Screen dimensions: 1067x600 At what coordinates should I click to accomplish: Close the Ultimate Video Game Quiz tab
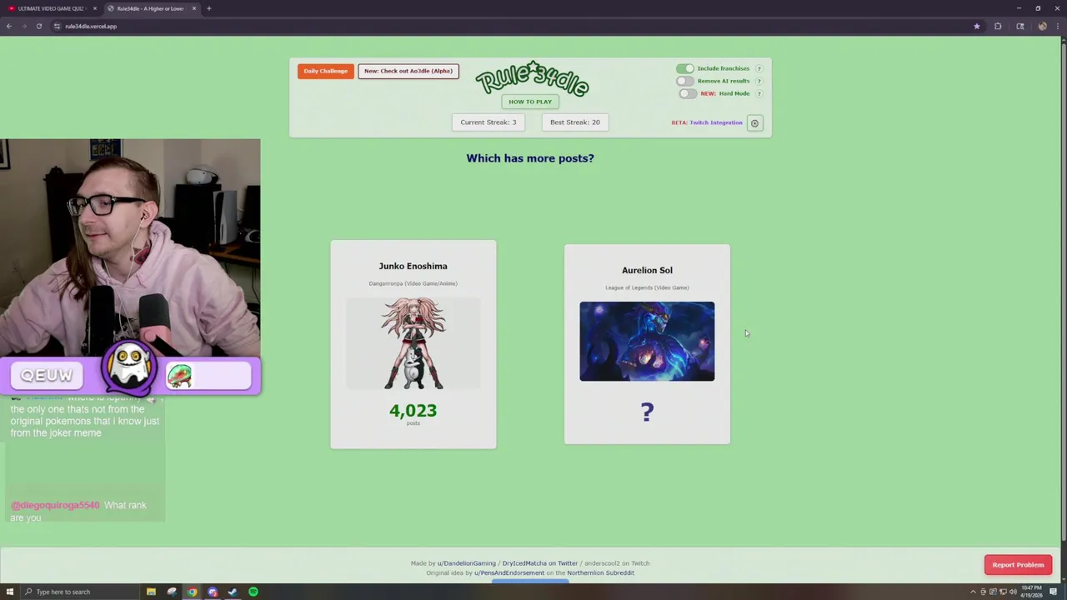[95, 8]
